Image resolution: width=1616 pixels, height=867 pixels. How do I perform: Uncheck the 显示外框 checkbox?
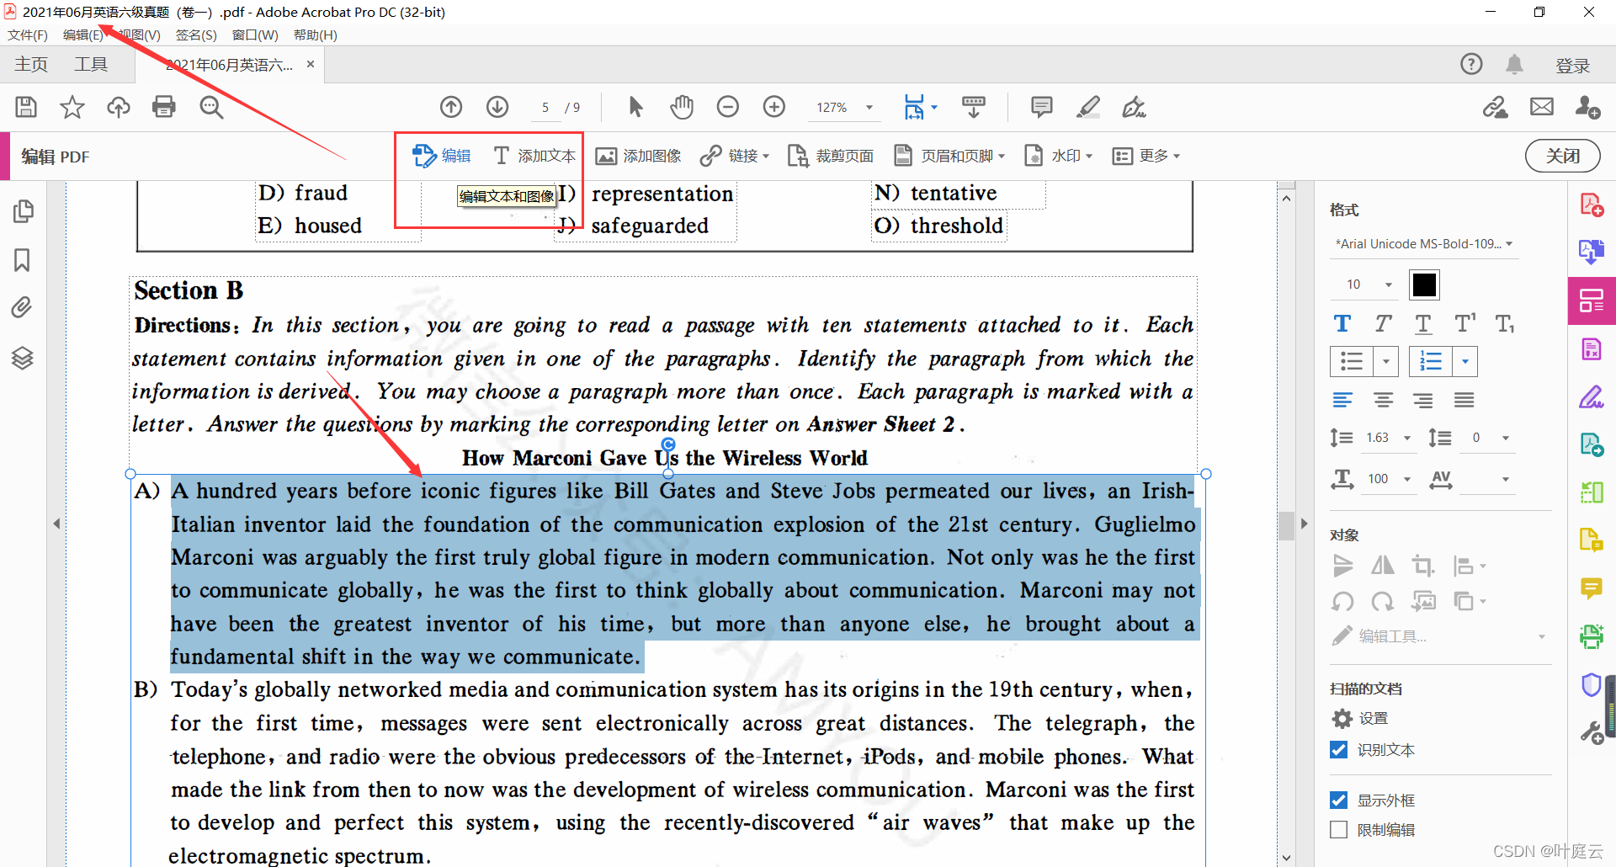tap(1339, 800)
